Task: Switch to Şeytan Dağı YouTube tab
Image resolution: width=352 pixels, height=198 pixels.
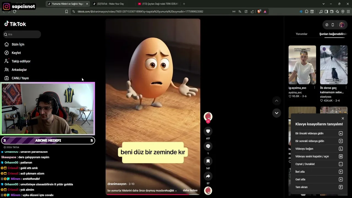Action: tap(158, 4)
